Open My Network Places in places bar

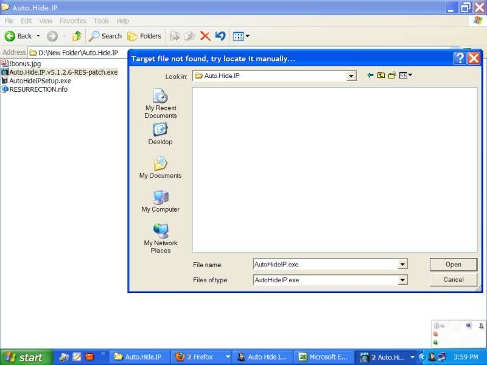click(x=161, y=238)
